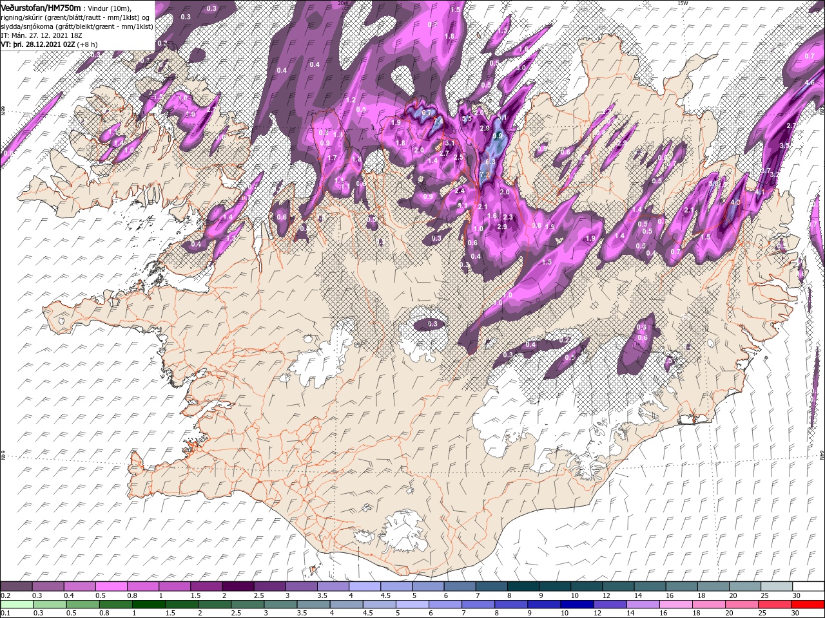The image size is (825, 618).
Task: Click the 5.5 precipitation value on the map
Action: (467, 118)
